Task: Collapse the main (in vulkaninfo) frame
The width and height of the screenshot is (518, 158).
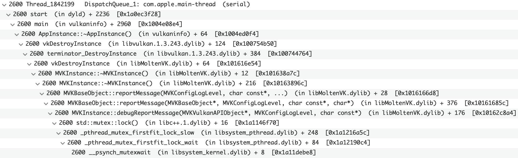Action: click(x=12, y=24)
